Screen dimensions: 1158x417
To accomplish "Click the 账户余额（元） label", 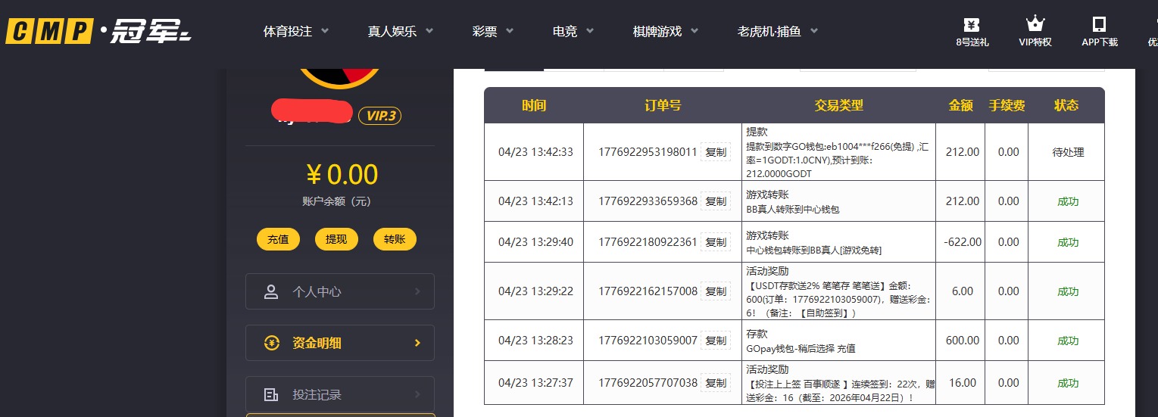I will coord(337,202).
